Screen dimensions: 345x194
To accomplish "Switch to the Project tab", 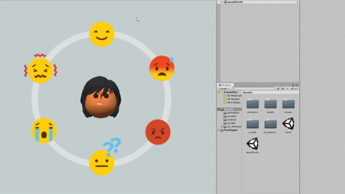I will point(225,85).
